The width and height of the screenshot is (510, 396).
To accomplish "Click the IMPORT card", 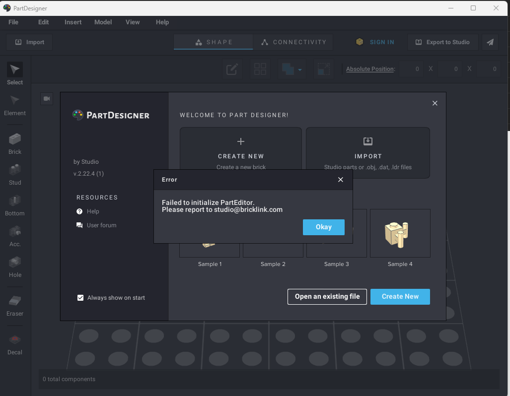I will 368,153.
